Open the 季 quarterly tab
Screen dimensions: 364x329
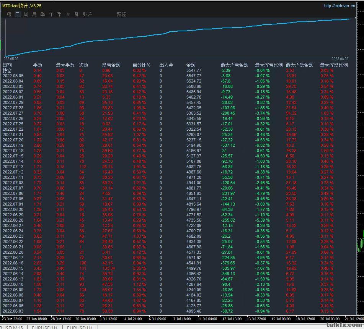click(x=43, y=15)
